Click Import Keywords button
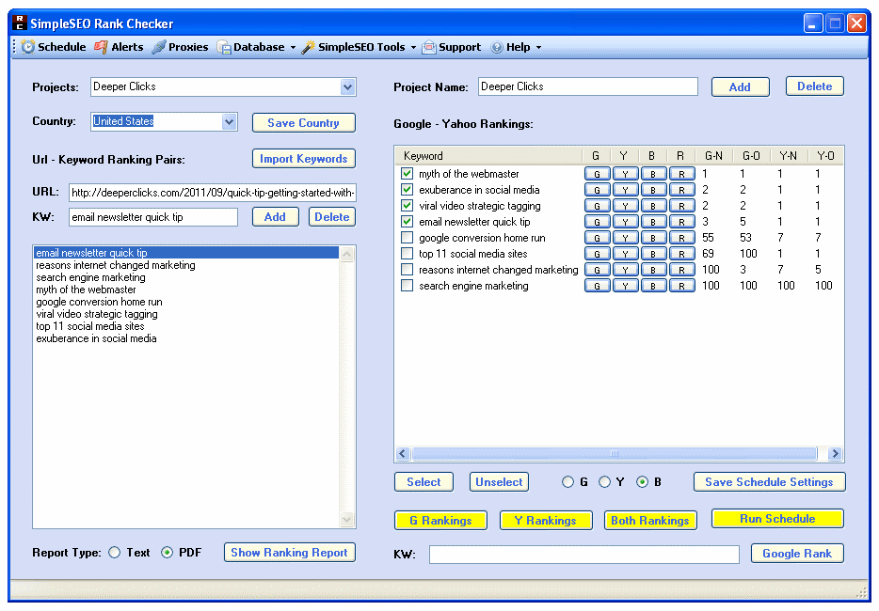The width and height of the screenshot is (879, 611). tap(303, 159)
